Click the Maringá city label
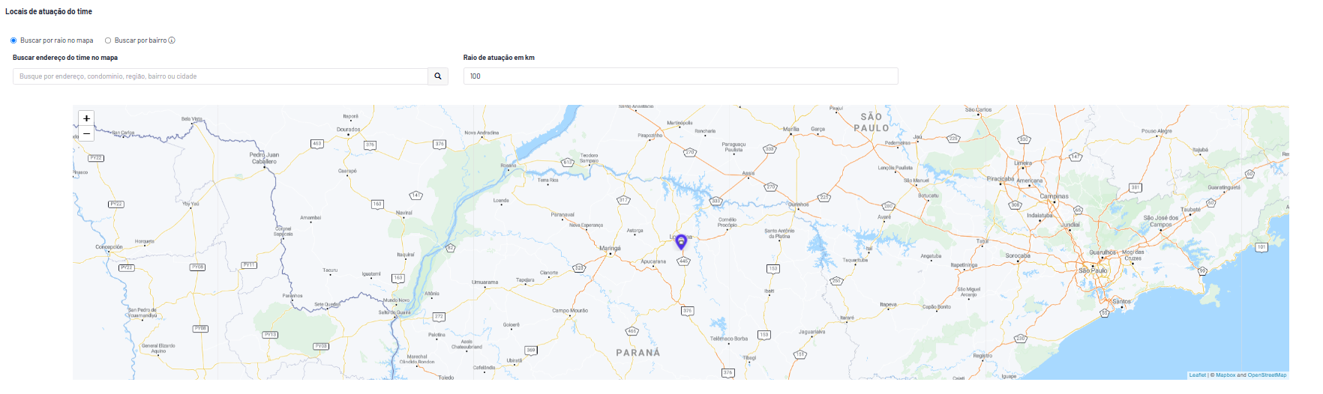Viewport: 1323px width, 394px height. click(x=610, y=248)
